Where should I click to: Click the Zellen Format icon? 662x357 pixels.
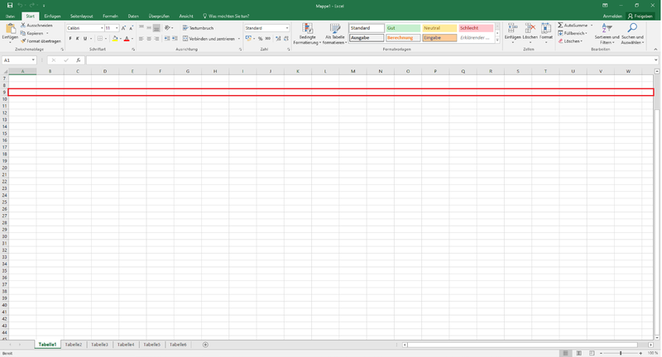point(546,29)
